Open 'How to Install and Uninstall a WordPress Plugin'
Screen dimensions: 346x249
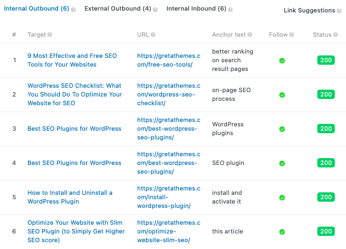tap(70, 197)
